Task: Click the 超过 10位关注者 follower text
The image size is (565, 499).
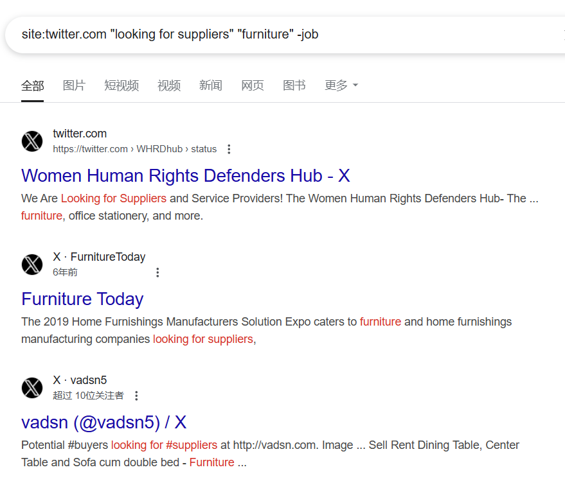Action: tap(88, 396)
